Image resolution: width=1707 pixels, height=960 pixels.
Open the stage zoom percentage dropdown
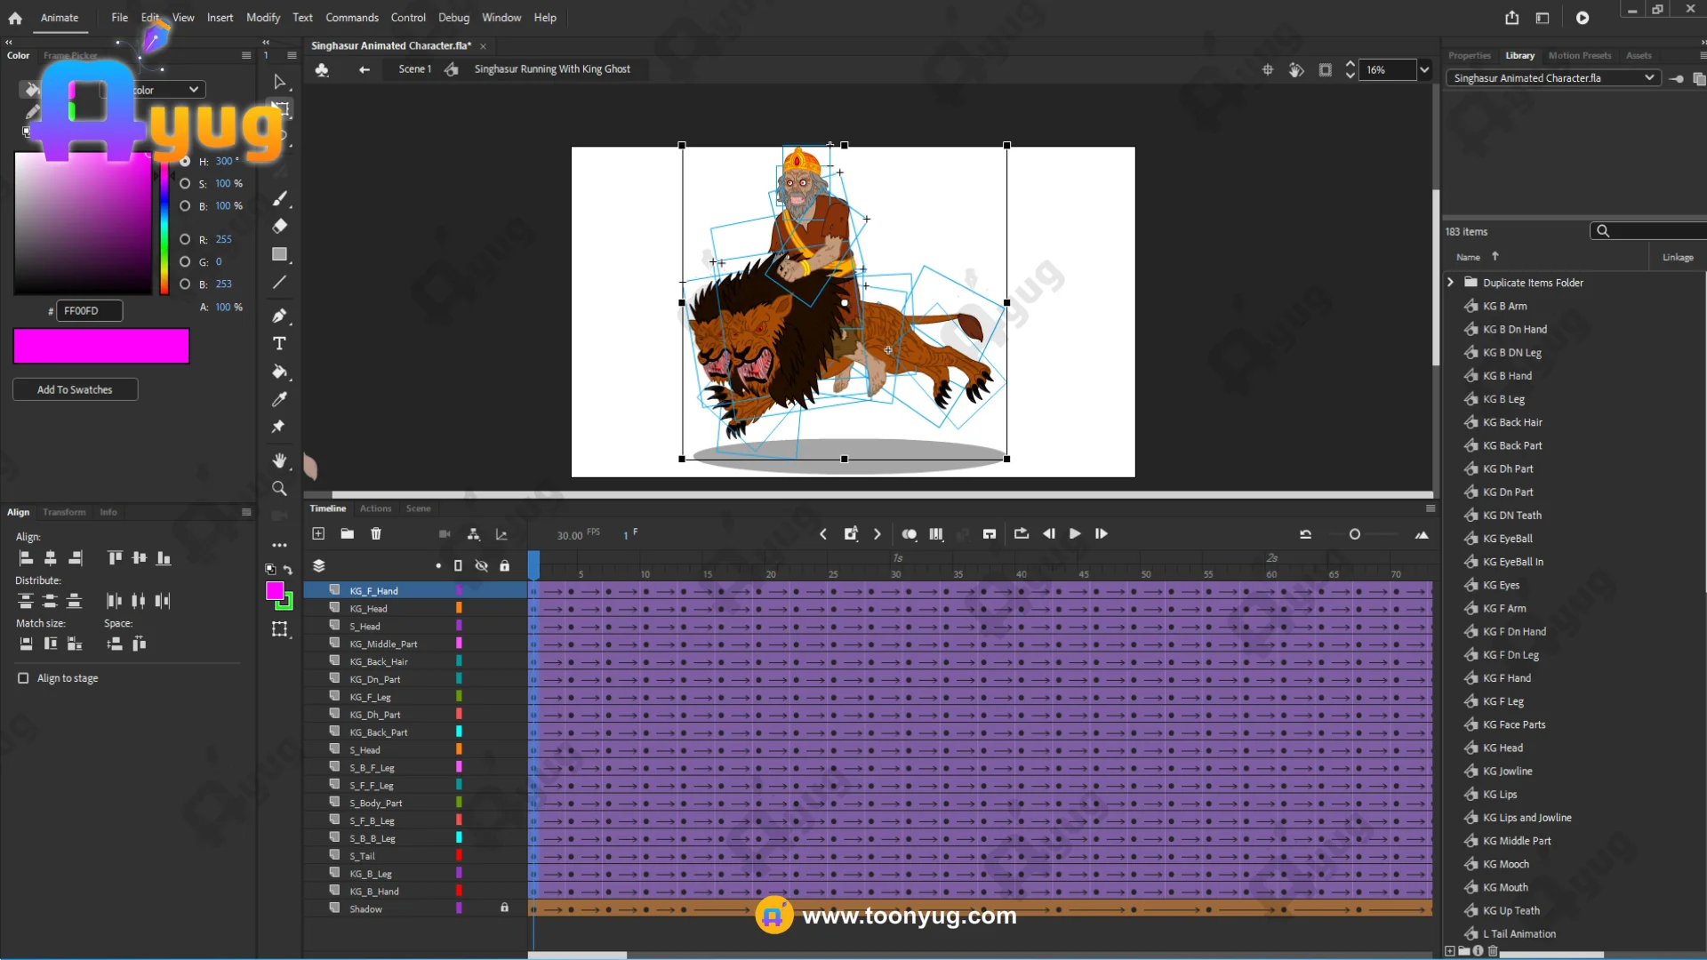[x=1424, y=69]
